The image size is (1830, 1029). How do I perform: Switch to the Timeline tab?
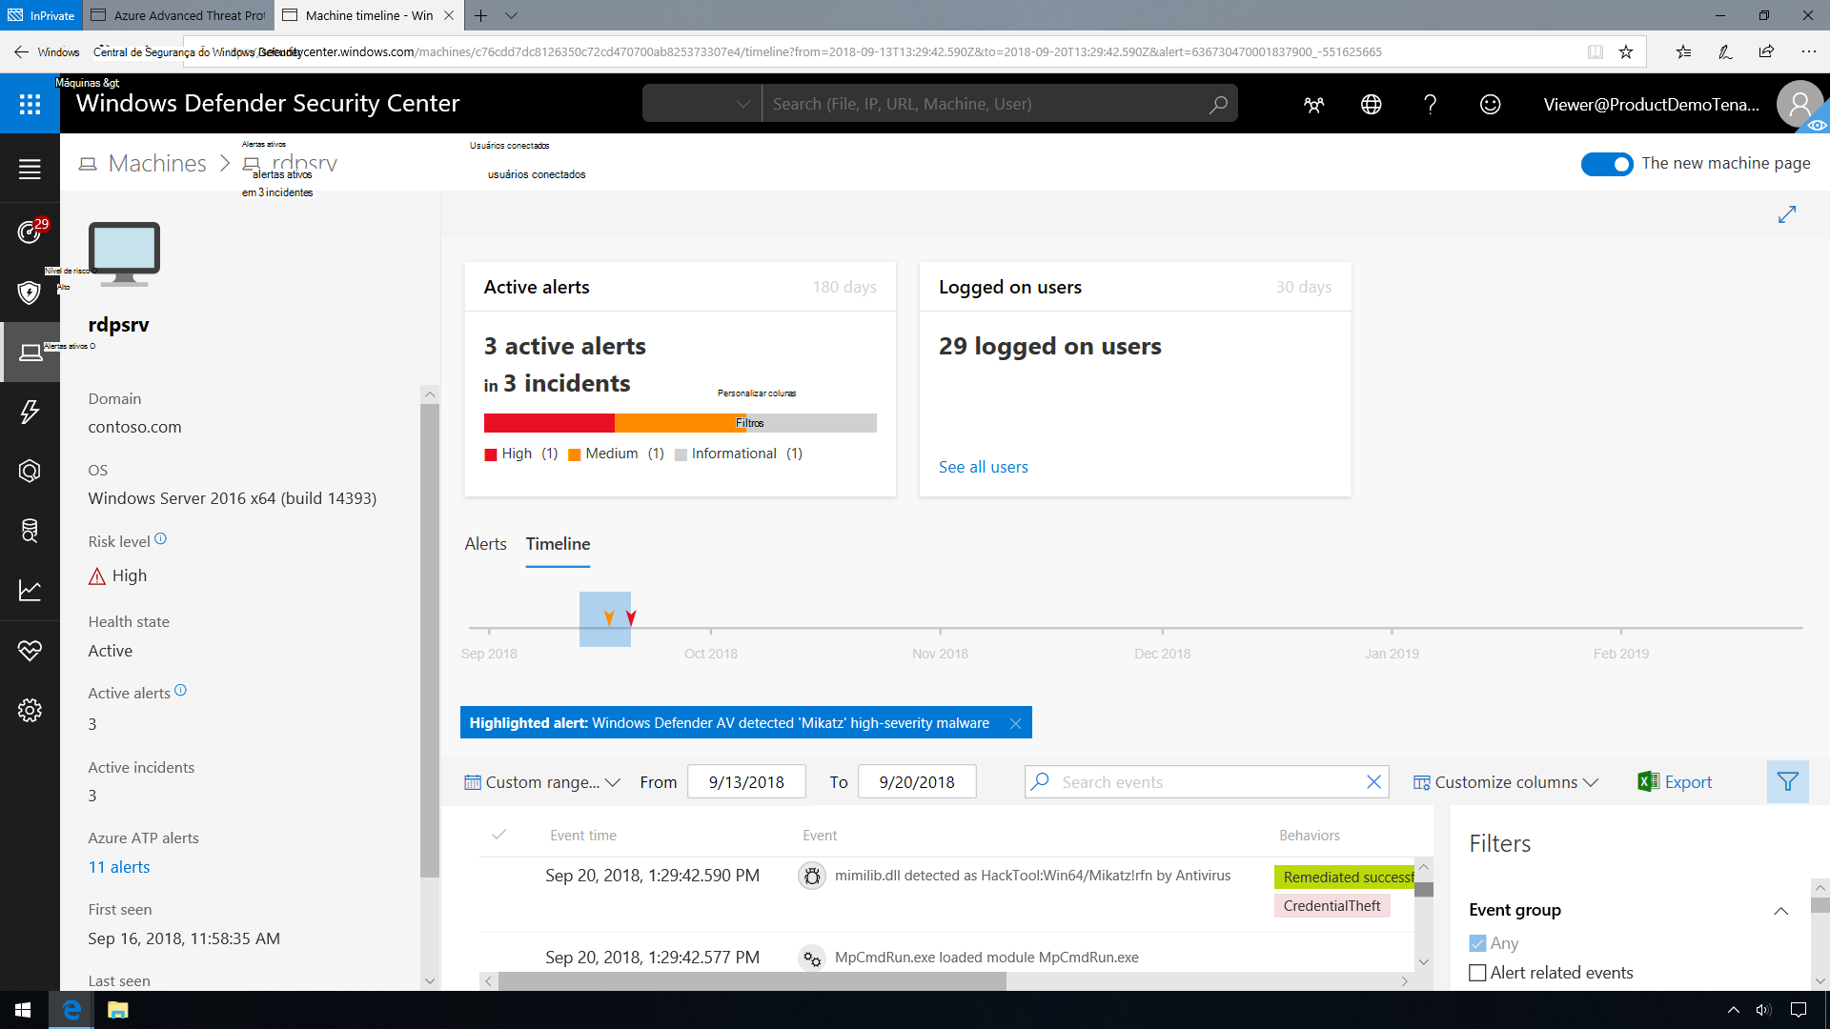(557, 543)
